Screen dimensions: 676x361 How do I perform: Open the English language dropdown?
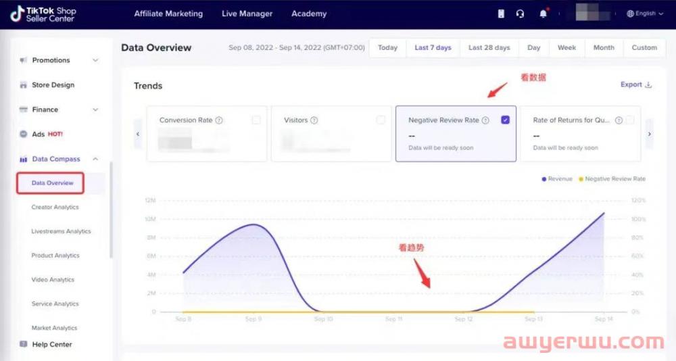click(645, 14)
